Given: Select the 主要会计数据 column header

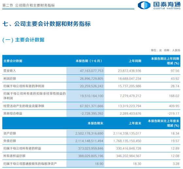Looking at the screenshot, I should coord(13,61).
